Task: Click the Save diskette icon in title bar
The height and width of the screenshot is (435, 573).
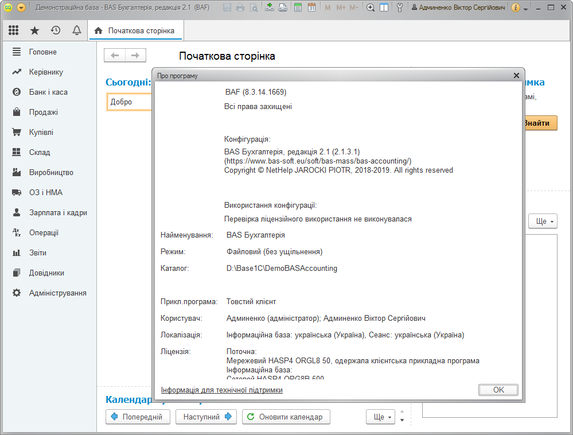Action: 227,7
